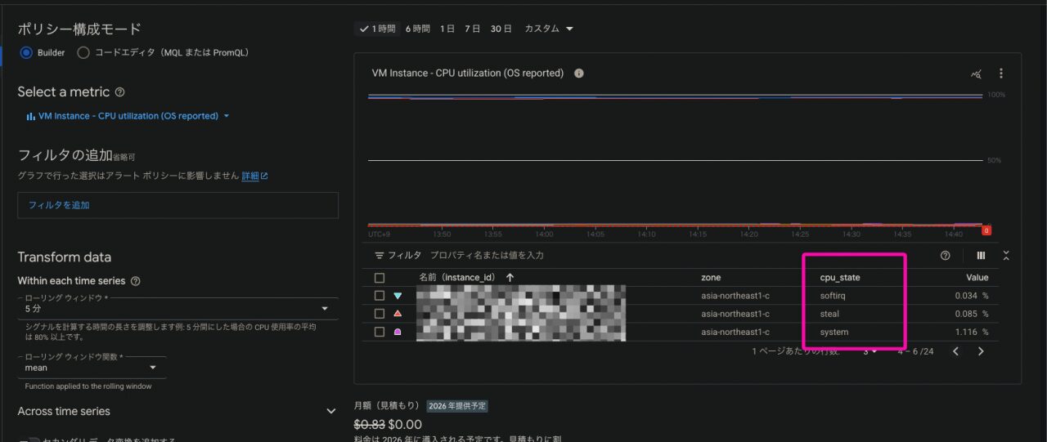Click the purple system series color marker
This screenshot has width=1047, height=442.
[398, 333]
